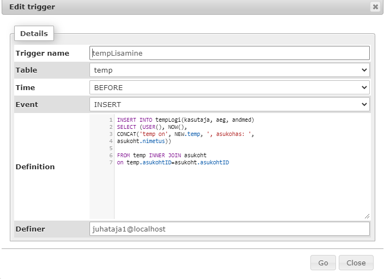This screenshot has height=279, width=384.
Task: Click line number 5 in editor gutter
Action: click(x=111, y=148)
